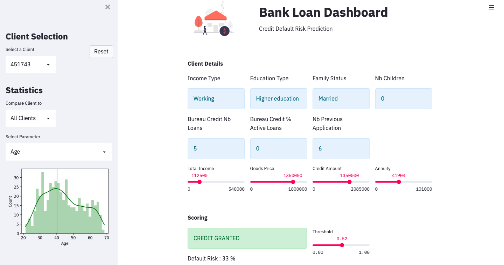This screenshot has width=504, height=265.
Task: Open the Select Parameter Age dropdown
Action: coord(59,152)
